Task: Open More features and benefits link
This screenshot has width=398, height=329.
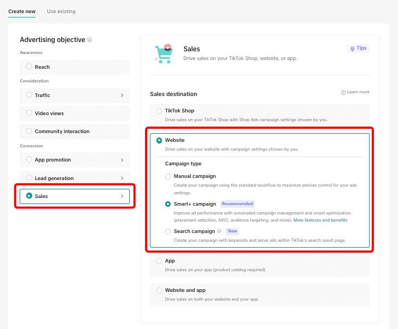Action: [320, 220]
